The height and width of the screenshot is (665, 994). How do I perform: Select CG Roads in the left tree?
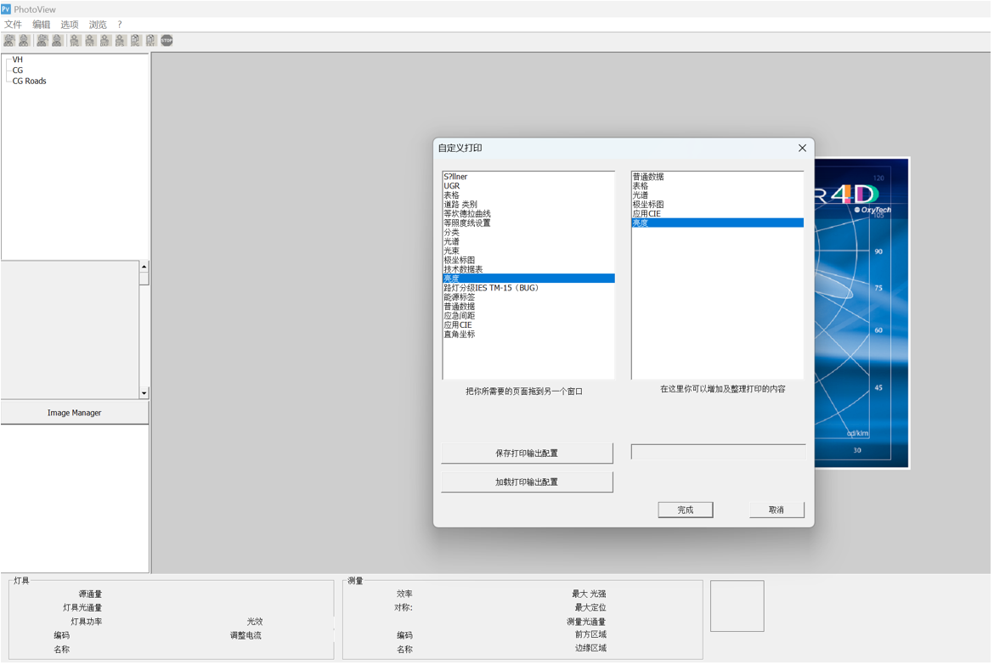pos(30,82)
